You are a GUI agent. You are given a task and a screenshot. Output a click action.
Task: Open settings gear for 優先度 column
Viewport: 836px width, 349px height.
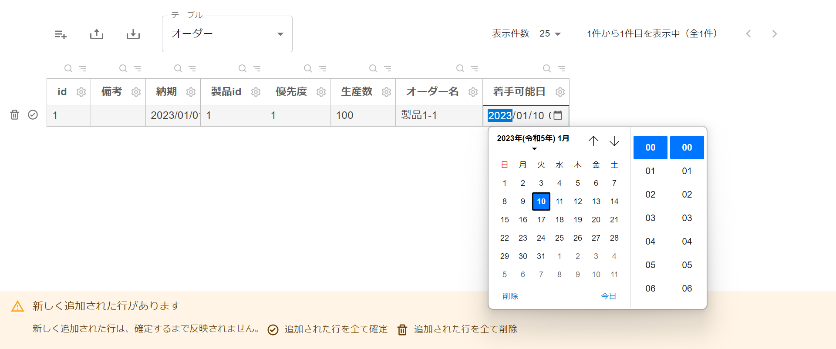coord(321,92)
